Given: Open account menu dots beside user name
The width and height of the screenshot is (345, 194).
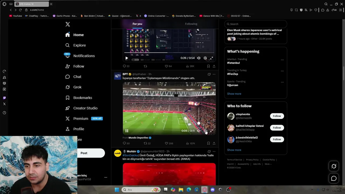Looking at the screenshot, I should pyautogui.click(x=106, y=177).
